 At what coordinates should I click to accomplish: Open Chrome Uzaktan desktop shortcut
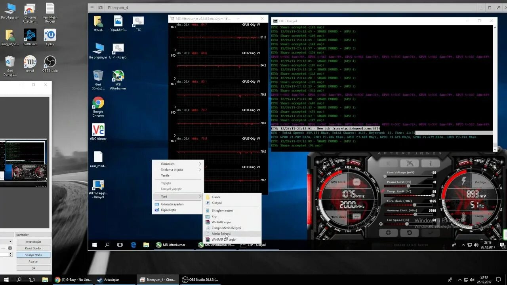[30, 13]
